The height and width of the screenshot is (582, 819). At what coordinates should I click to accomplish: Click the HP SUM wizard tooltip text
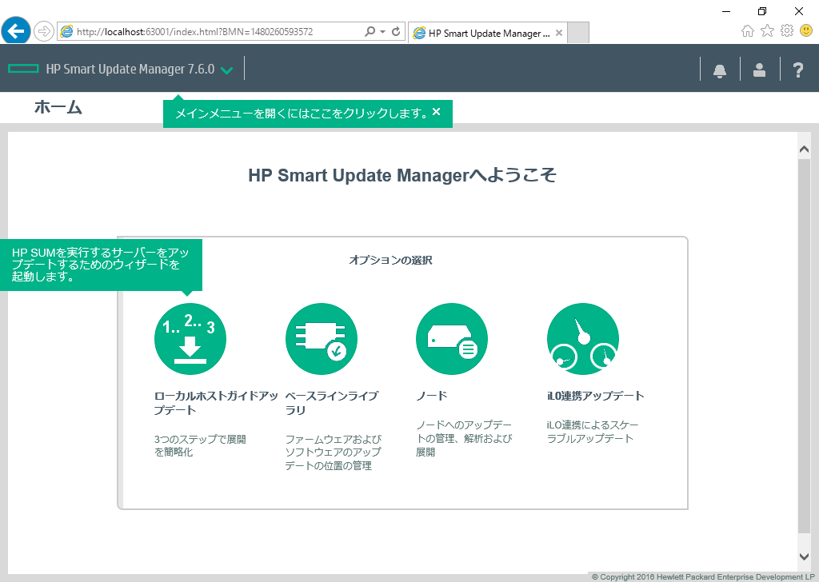pyautogui.click(x=100, y=265)
